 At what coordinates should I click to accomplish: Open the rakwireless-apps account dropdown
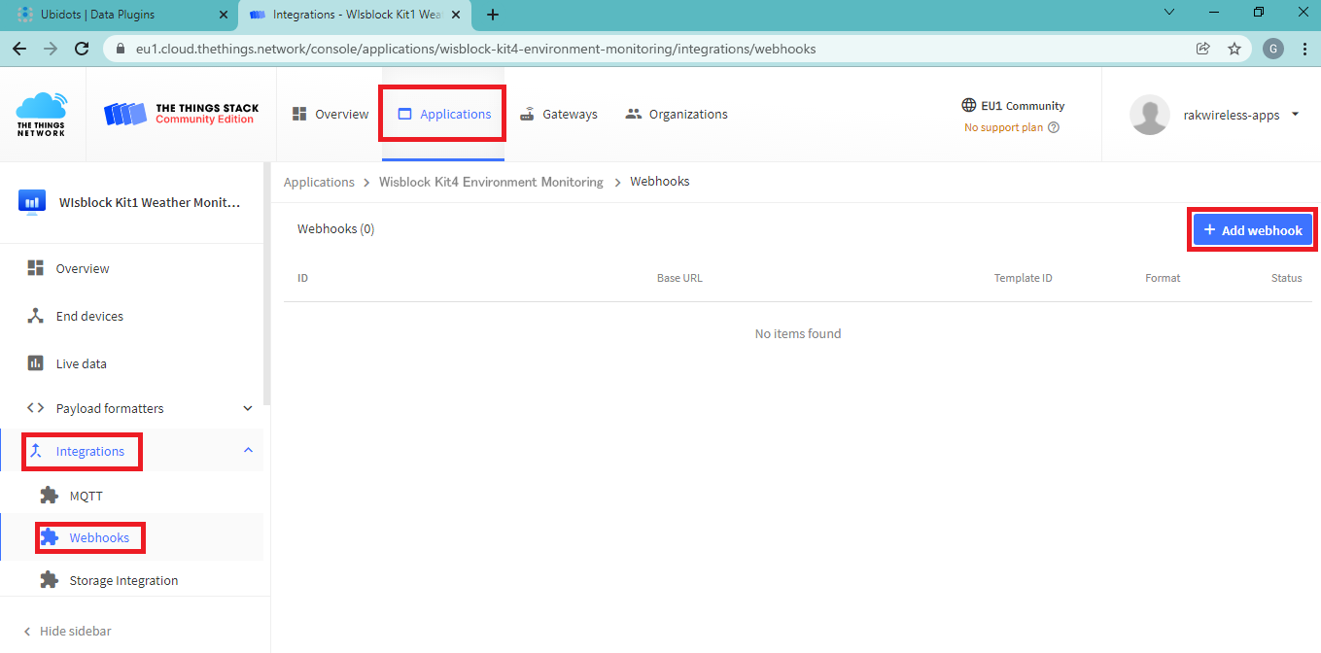click(x=1295, y=115)
